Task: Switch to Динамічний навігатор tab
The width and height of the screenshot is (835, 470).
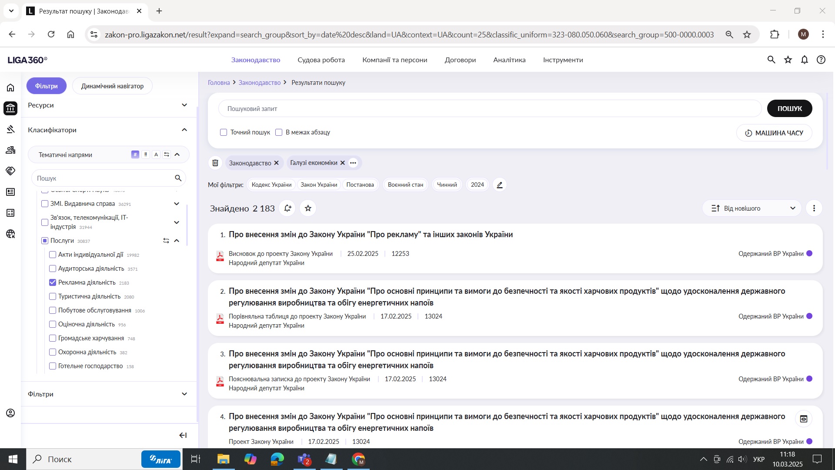Action: 112,86
